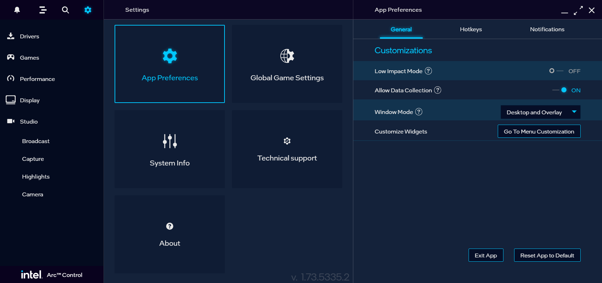Expand the Window Mode dropdown arrow
Image resolution: width=602 pixels, height=283 pixels.
click(574, 112)
